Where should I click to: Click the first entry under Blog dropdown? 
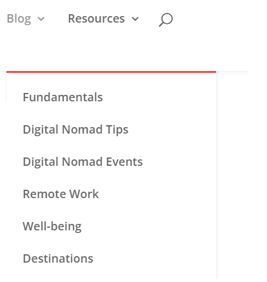click(x=63, y=97)
